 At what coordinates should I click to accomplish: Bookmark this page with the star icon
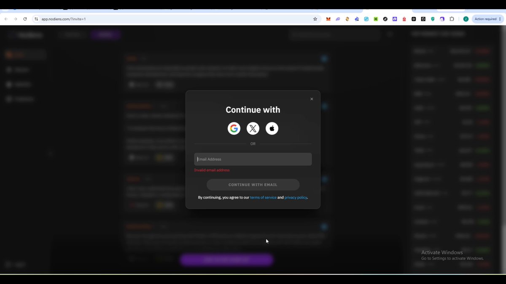315,19
